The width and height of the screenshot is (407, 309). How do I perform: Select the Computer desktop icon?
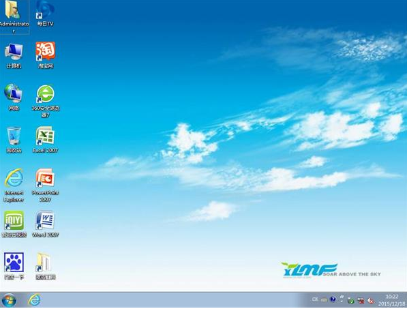(x=14, y=55)
